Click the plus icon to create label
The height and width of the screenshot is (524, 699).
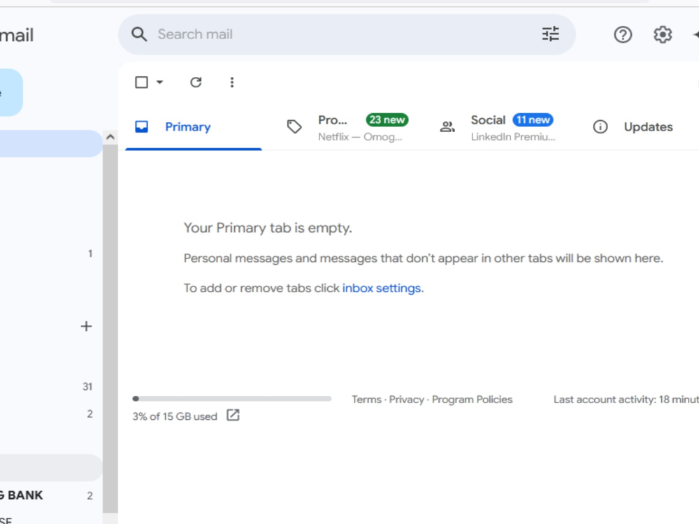coord(86,326)
